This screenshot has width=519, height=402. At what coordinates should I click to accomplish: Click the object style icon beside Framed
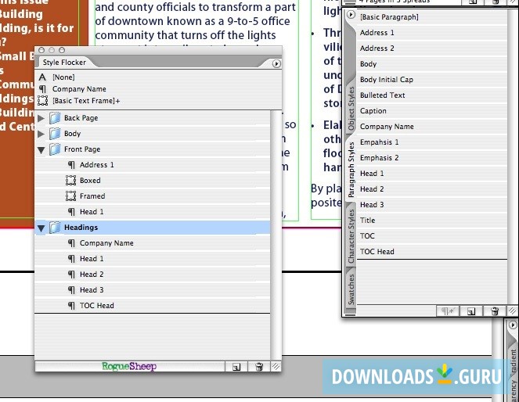70,196
